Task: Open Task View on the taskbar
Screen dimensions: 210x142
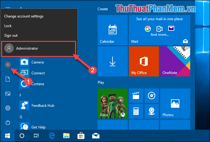Action: 36,136
